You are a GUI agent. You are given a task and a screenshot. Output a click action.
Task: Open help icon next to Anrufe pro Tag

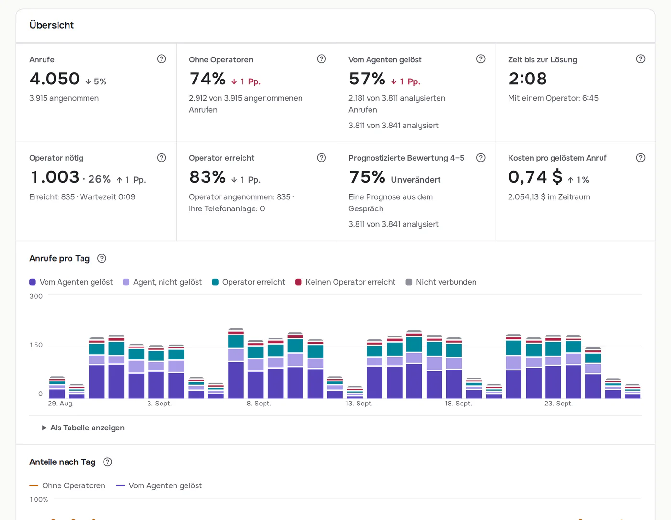tap(102, 258)
